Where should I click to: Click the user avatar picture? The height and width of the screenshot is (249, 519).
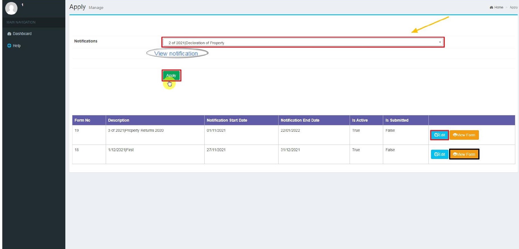coord(11,8)
